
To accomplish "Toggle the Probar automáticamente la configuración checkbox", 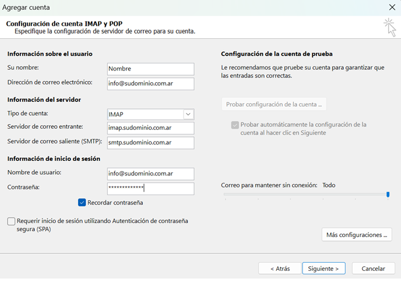I will (x=235, y=125).
